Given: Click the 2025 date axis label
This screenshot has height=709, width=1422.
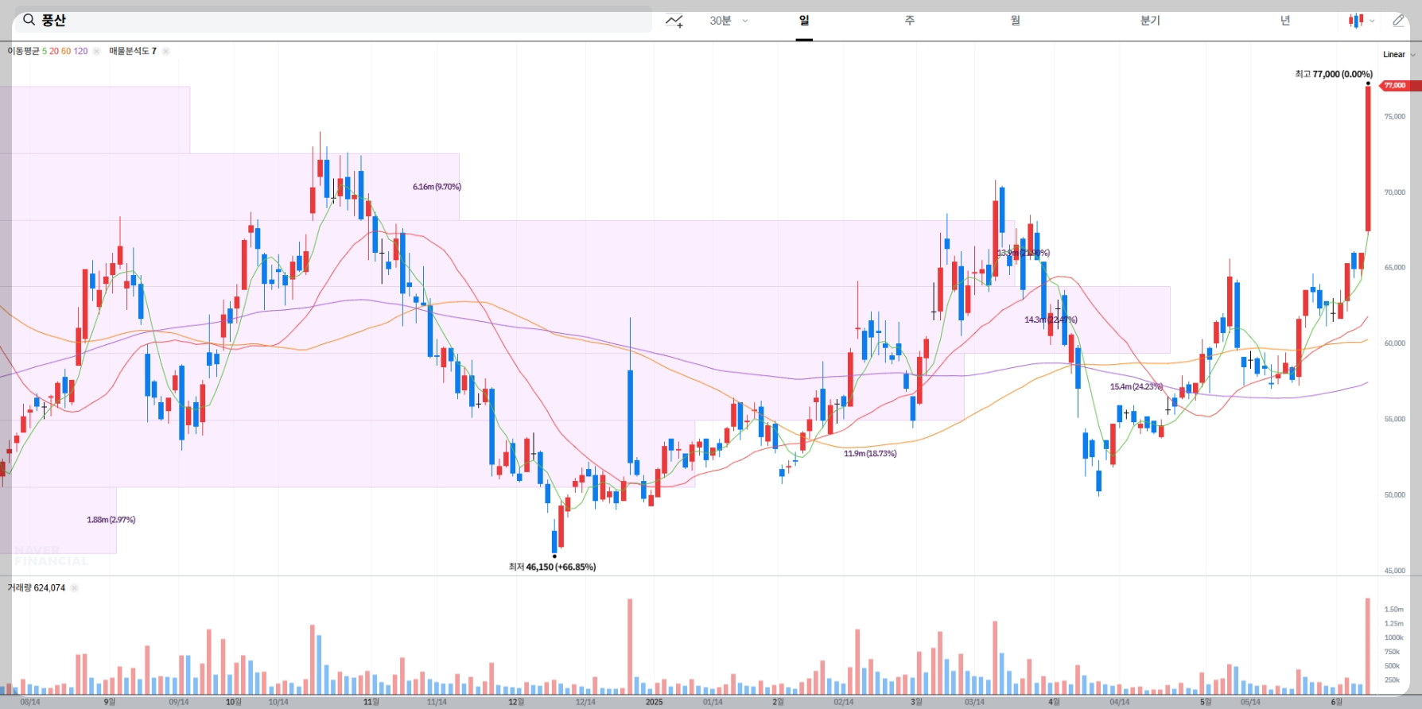Looking at the screenshot, I should pos(654,702).
